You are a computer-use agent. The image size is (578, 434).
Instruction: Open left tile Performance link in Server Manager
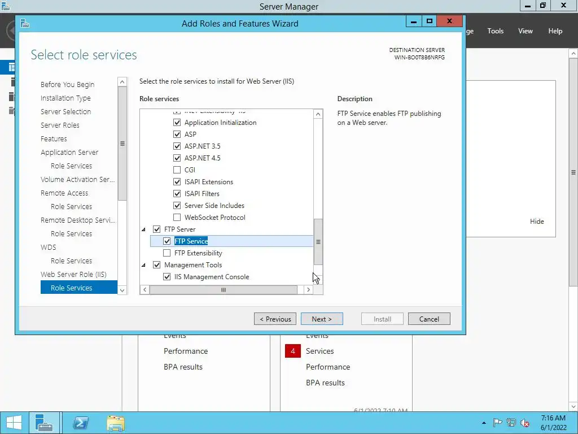pos(186,351)
